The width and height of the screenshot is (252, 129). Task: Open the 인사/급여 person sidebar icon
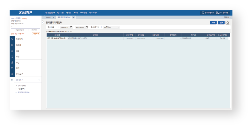pyautogui.click(x=12, y=74)
